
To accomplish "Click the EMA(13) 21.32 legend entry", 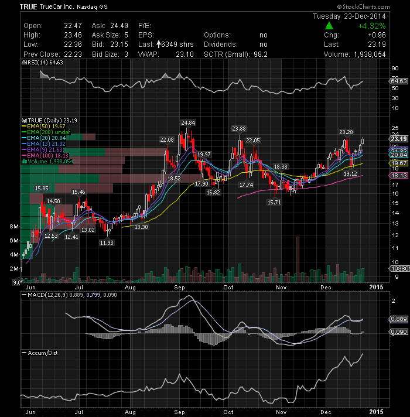I will point(46,144).
